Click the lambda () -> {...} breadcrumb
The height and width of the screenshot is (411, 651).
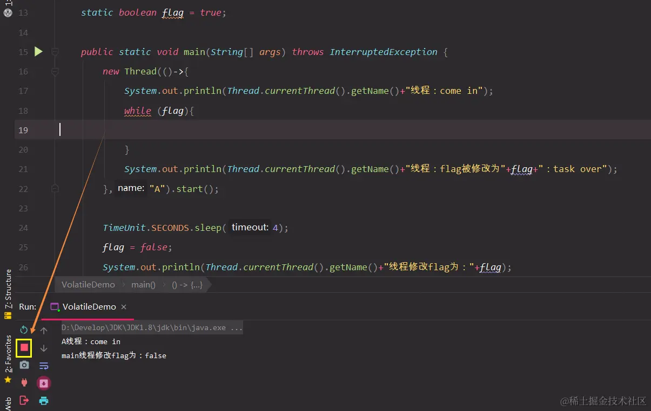click(187, 284)
